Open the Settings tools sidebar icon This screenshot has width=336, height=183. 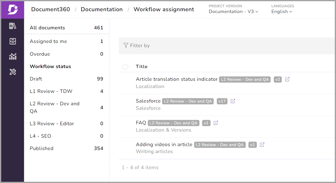(13, 72)
